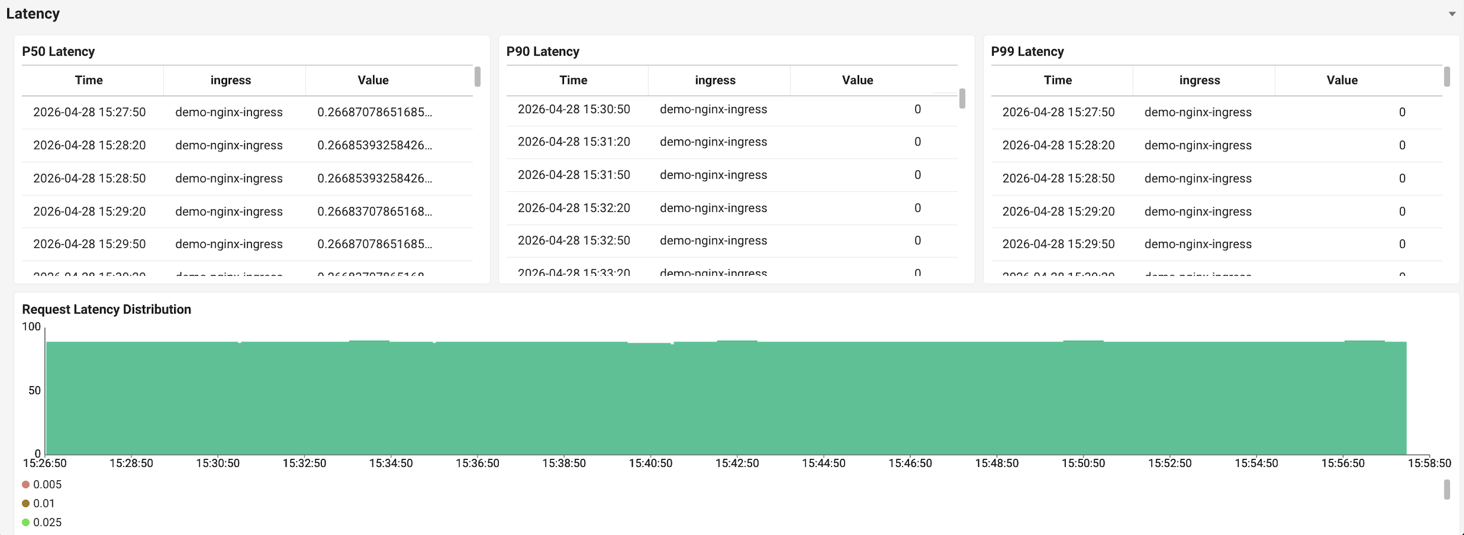Toggle the 0.005 legend series

(42, 485)
